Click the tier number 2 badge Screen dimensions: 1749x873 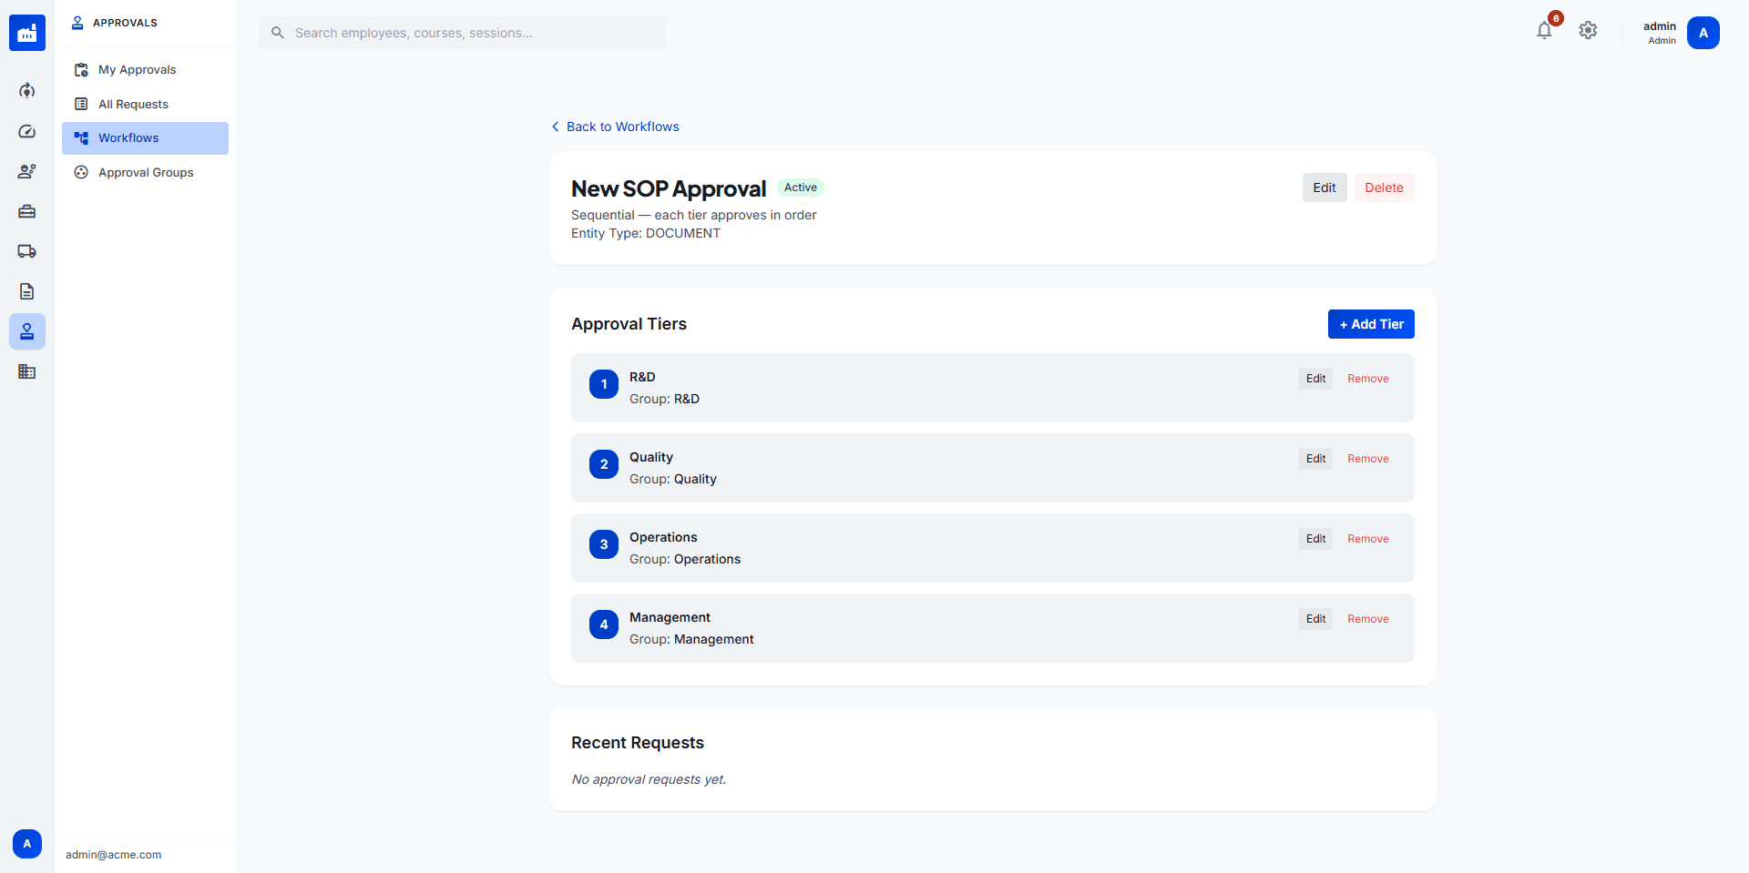pyautogui.click(x=604, y=464)
